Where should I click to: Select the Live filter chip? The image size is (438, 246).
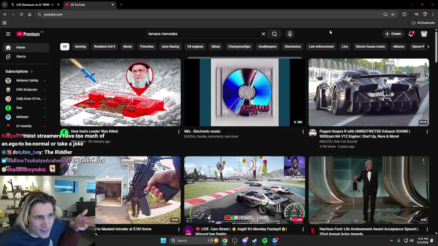345,46
